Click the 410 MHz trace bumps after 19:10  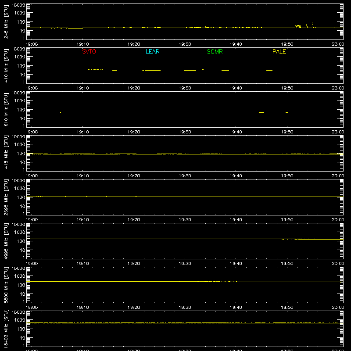(96, 70)
